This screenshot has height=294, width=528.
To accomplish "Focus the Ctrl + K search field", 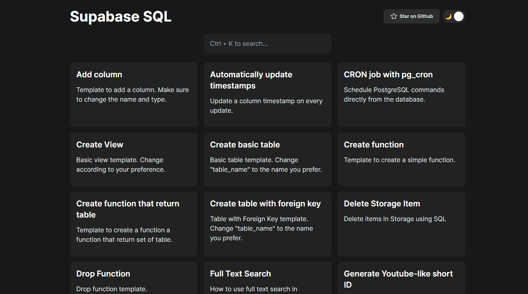I will click(267, 43).
